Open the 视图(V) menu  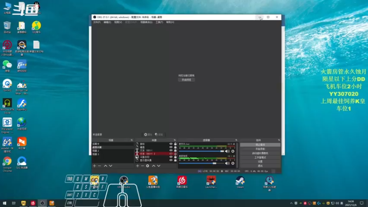point(118,22)
